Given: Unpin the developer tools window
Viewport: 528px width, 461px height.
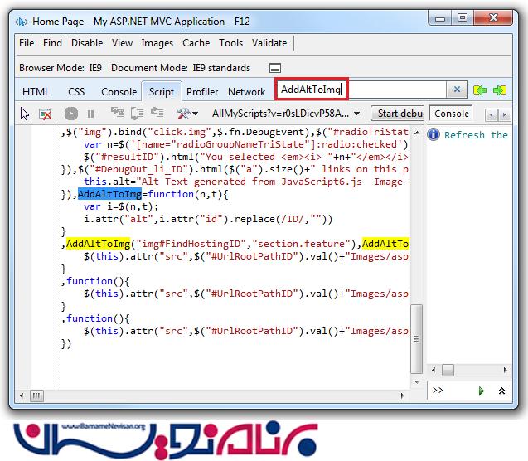Looking at the screenshot, I should click(x=275, y=68).
